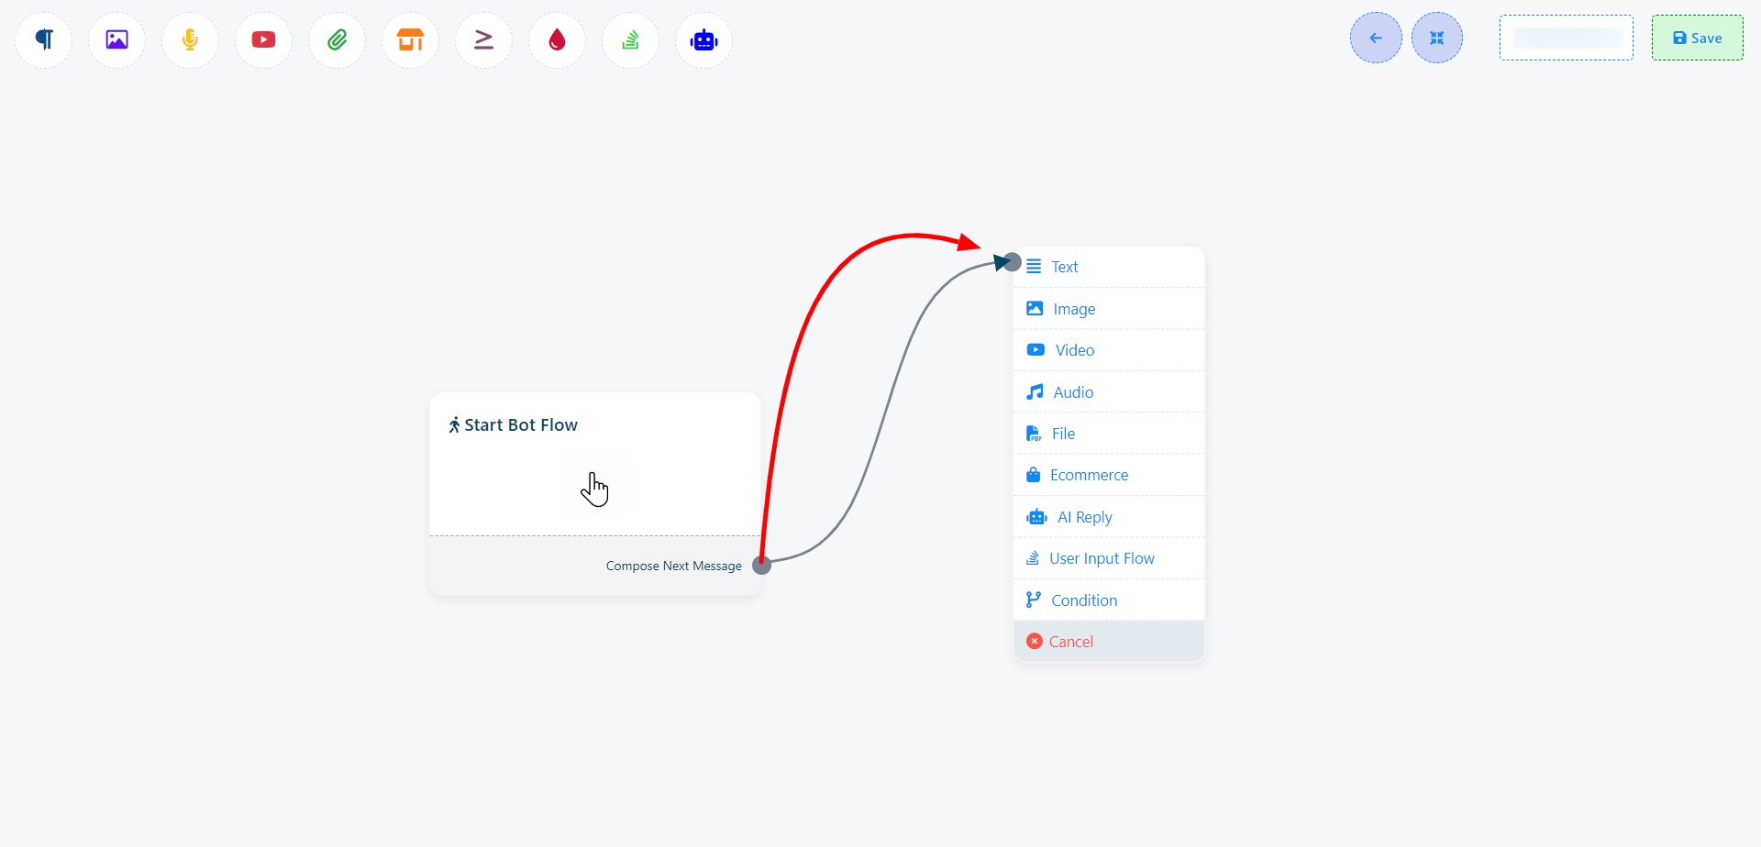Click the yellow microphone audio icon
This screenshot has height=847, width=1761.
(190, 39)
